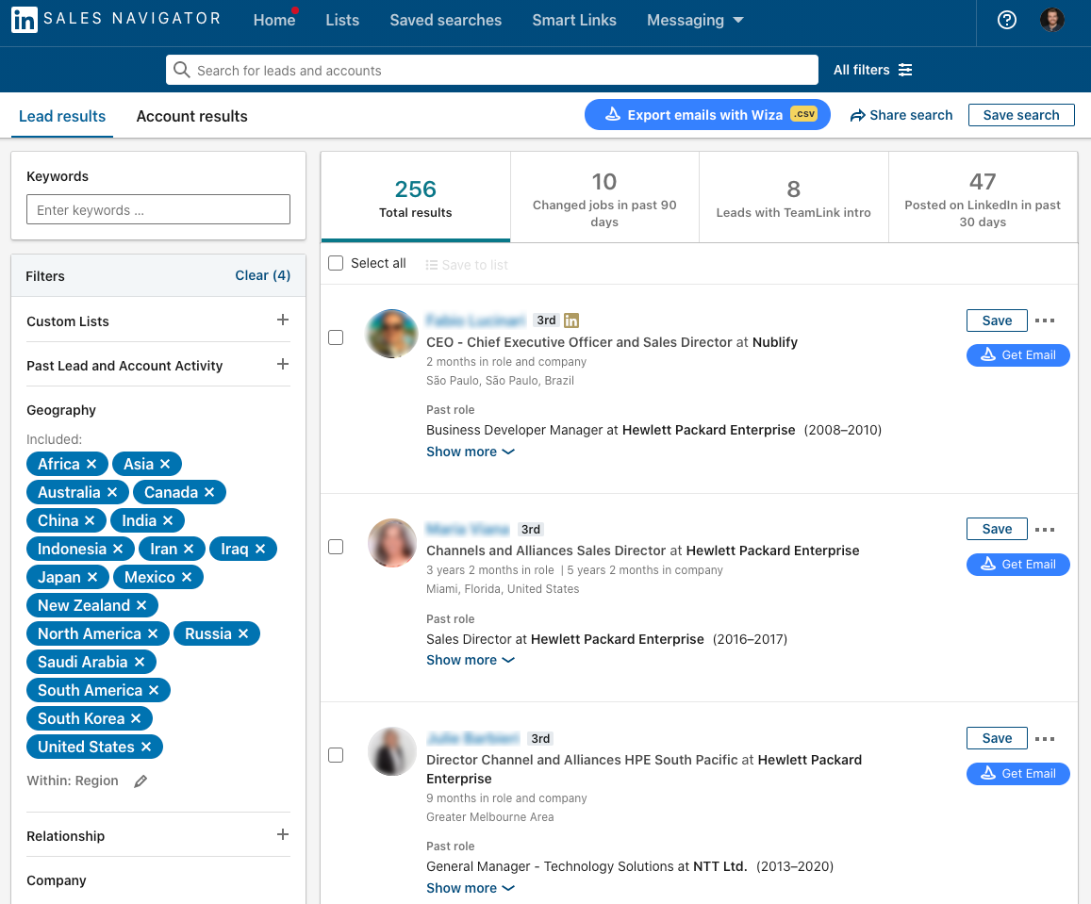The image size is (1091, 904).
Task: Open the user profile avatar menu
Action: point(1051,20)
